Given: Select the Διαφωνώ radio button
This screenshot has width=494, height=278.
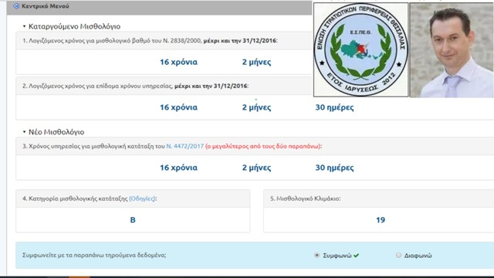Looking at the screenshot, I should tap(398, 255).
